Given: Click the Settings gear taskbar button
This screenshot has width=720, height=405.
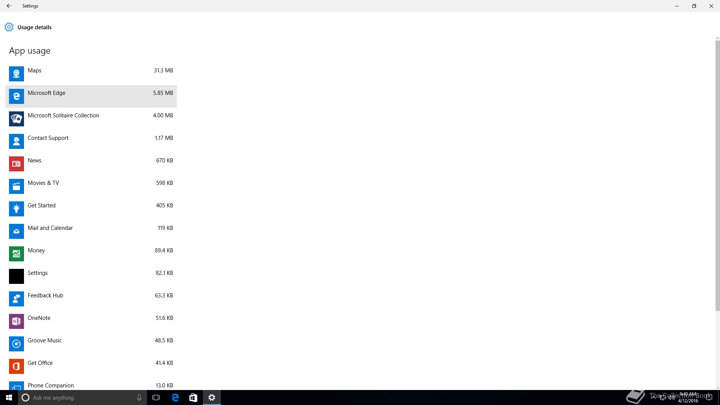Looking at the screenshot, I should coord(212,397).
